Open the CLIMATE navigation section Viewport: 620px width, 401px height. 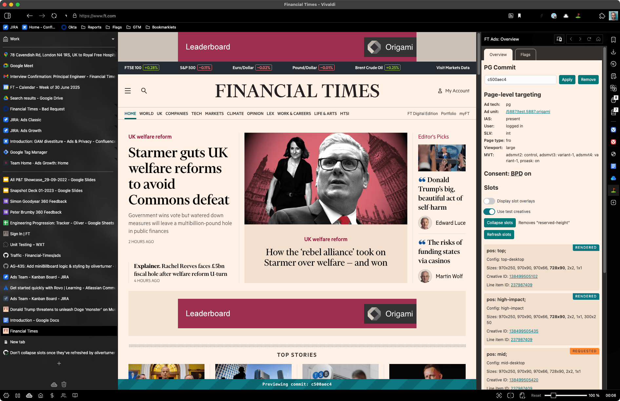click(235, 114)
